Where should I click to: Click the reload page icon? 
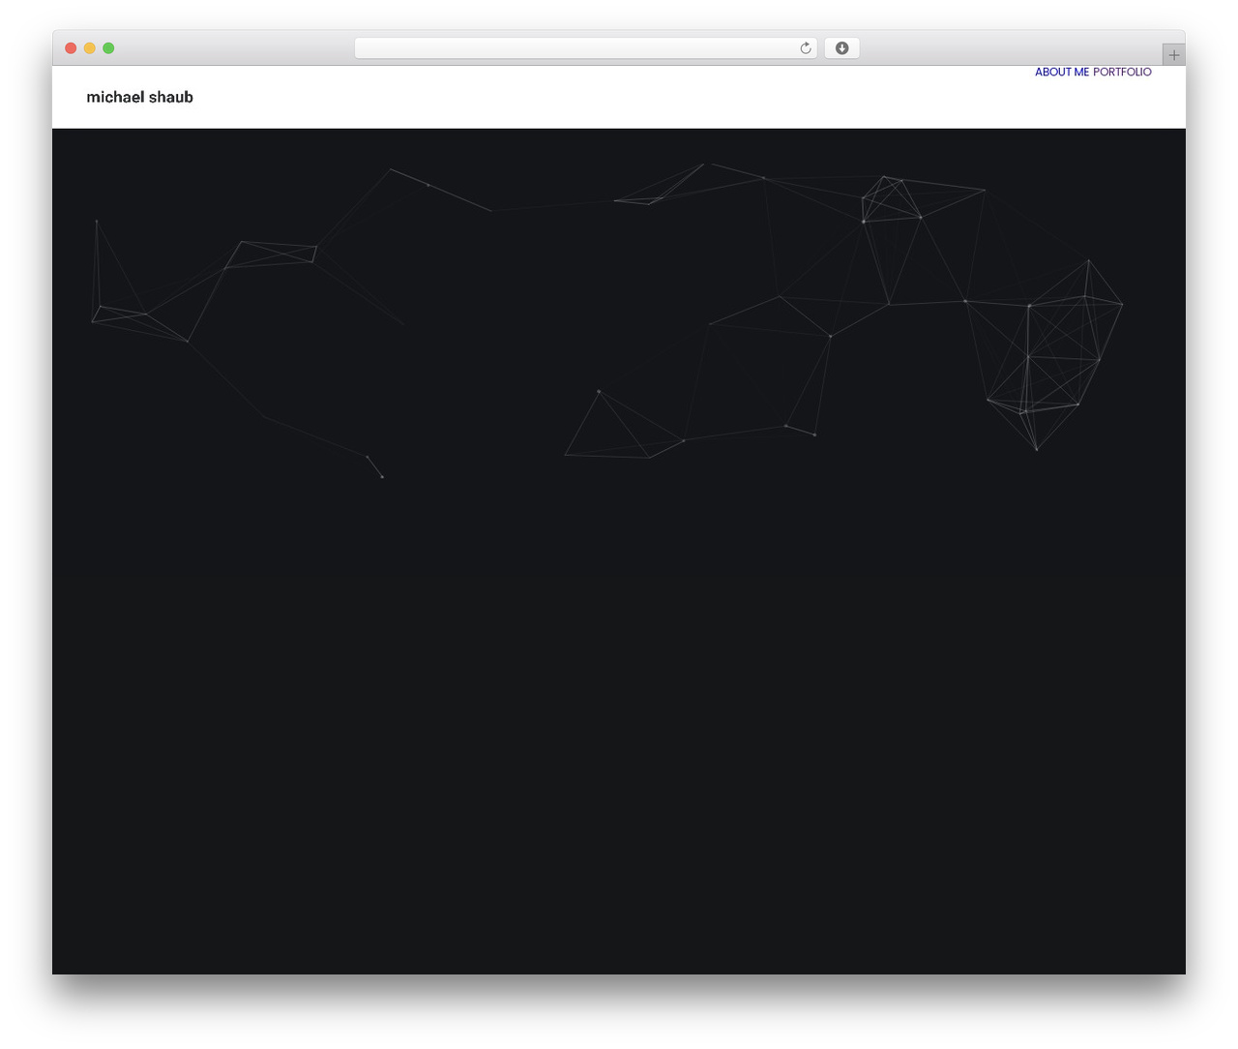click(805, 48)
